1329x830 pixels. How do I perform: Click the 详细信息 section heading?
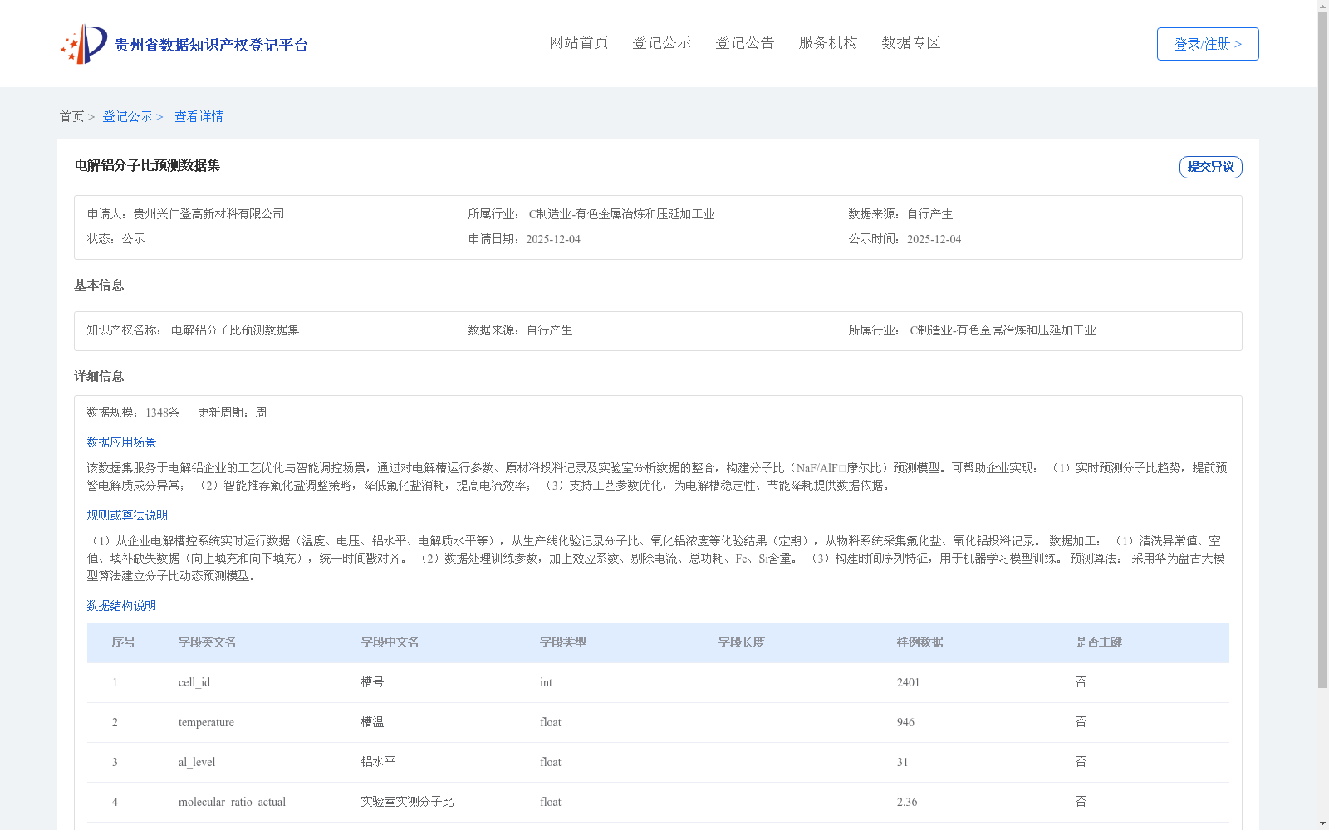(x=99, y=376)
